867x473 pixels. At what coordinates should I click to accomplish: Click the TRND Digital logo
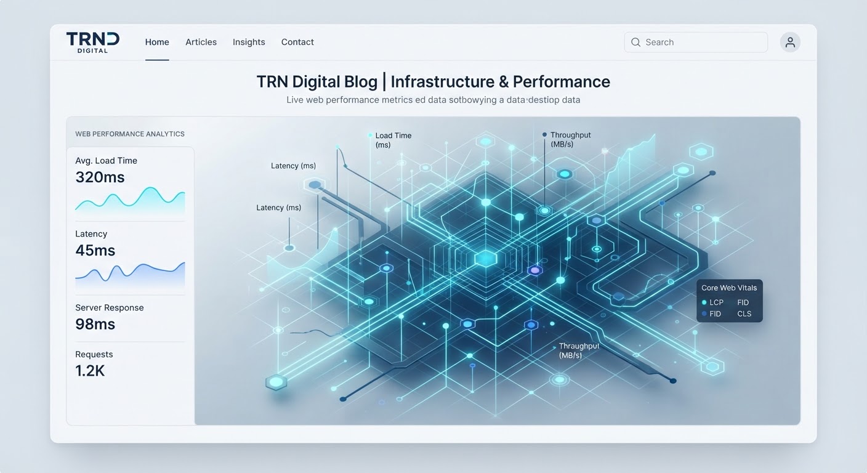point(93,42)
